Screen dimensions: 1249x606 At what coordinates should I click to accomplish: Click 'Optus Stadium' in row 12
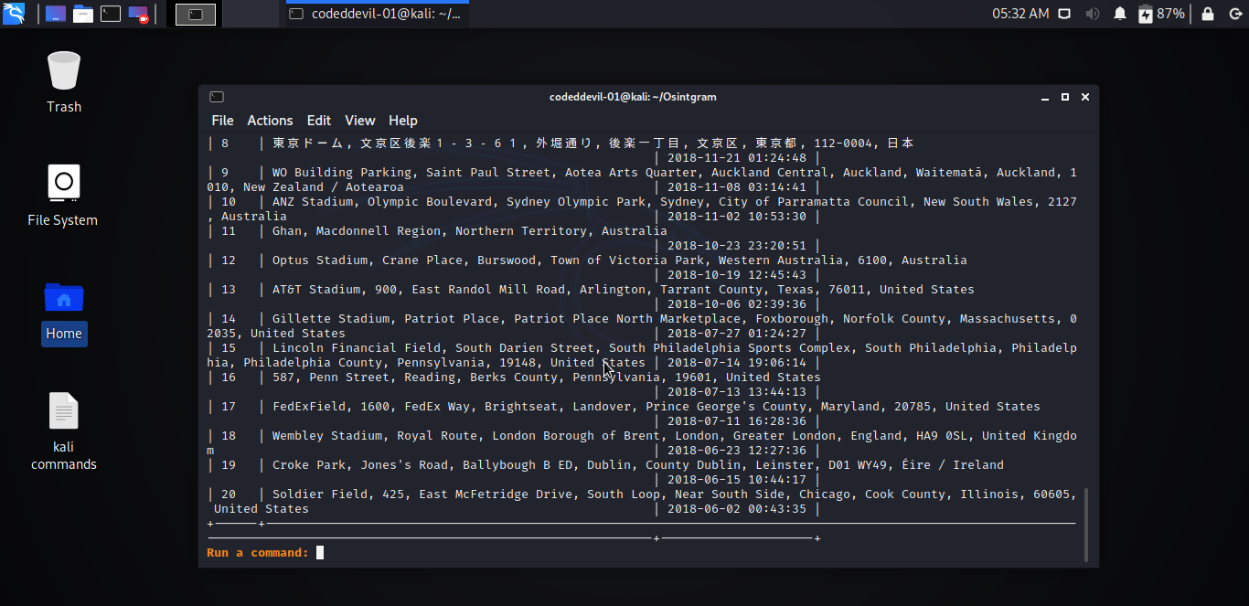(x=319, y=260)
